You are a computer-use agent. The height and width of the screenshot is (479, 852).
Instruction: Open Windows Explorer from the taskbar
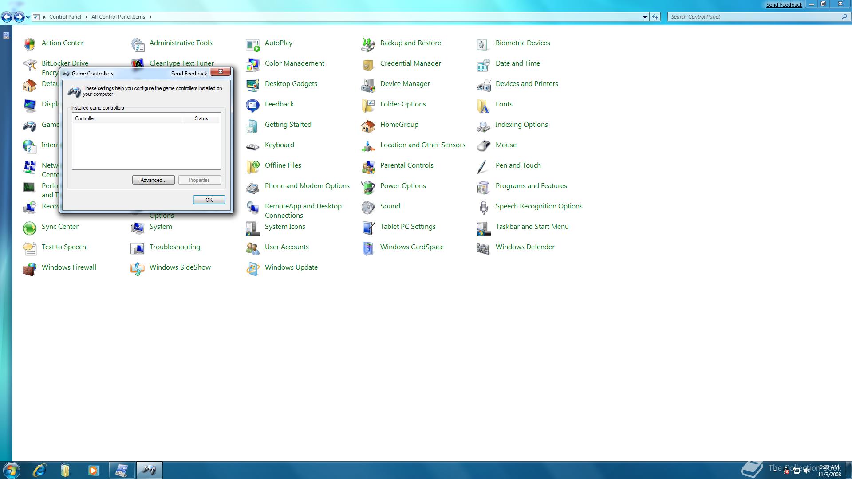point(65,470)
